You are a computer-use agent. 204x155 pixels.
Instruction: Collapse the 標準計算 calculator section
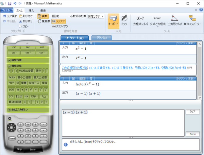click(9, 66)
